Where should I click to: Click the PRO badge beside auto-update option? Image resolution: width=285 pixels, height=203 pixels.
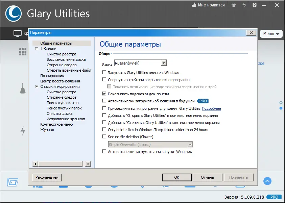coord(203,101)
